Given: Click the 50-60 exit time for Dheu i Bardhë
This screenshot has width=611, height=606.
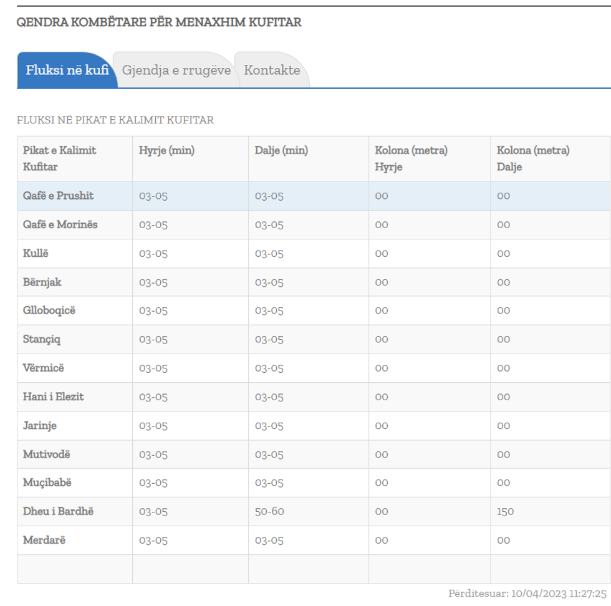Looking at the screenshot, I should 269,511.
